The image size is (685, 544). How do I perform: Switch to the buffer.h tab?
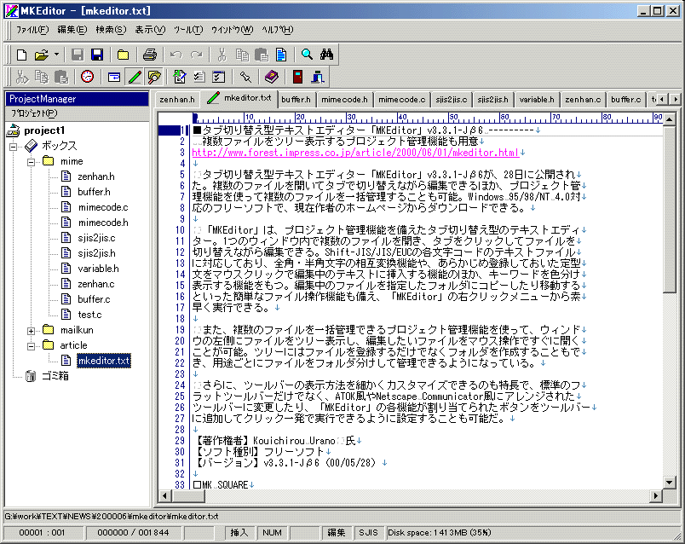[295, 98]
